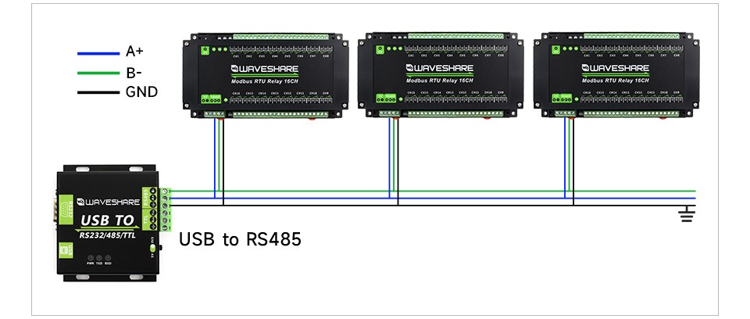Select the first Modbus RTU Relay module
750x319 pixels.
[x=266, y=76]
